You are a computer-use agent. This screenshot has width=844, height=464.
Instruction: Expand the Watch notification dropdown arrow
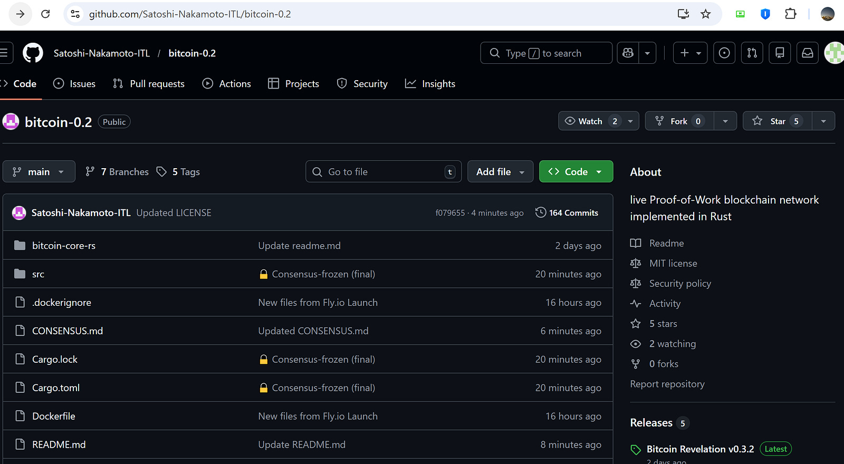pyautogui.click(x=630, y=121)
